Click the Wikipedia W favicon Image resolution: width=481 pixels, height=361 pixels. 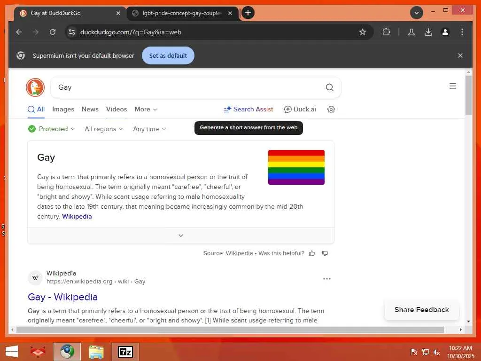(35, 278)
